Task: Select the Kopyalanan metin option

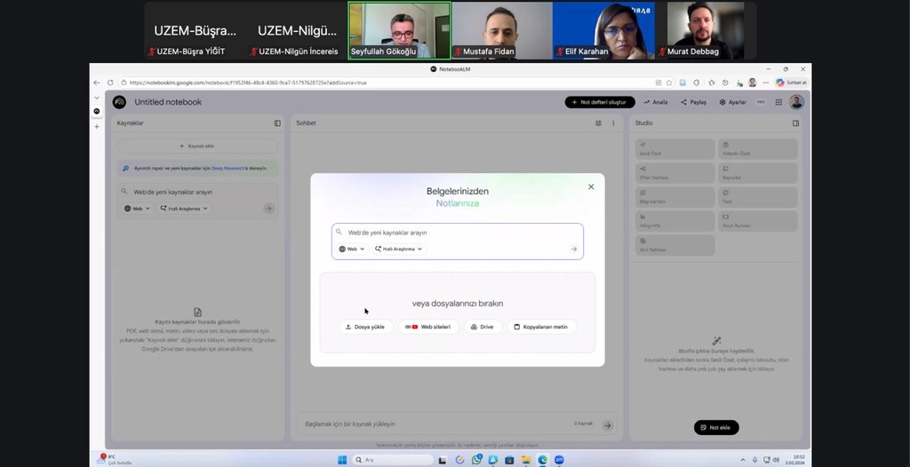Action: pos(541,327)
